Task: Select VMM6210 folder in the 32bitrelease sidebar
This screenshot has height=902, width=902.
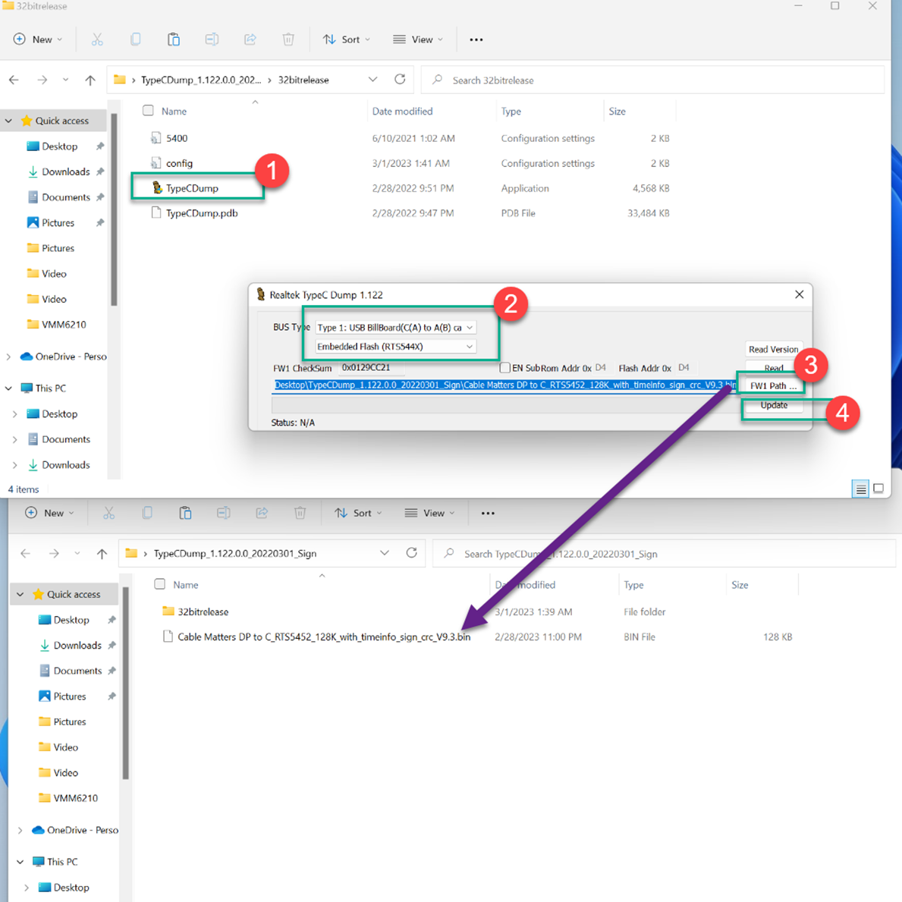Action: (x=57, y=325)
